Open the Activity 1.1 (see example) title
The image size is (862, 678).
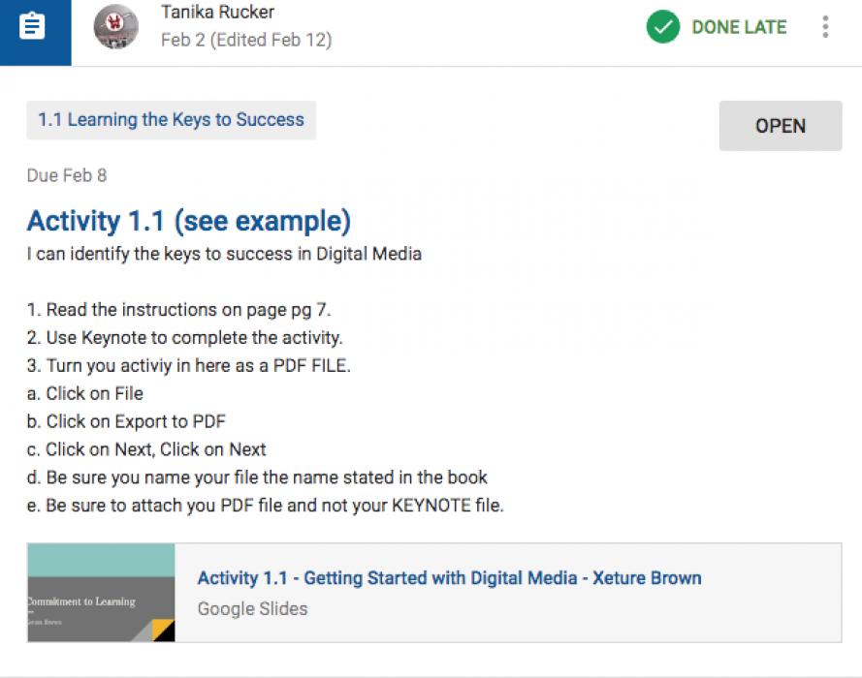point(189,222)
